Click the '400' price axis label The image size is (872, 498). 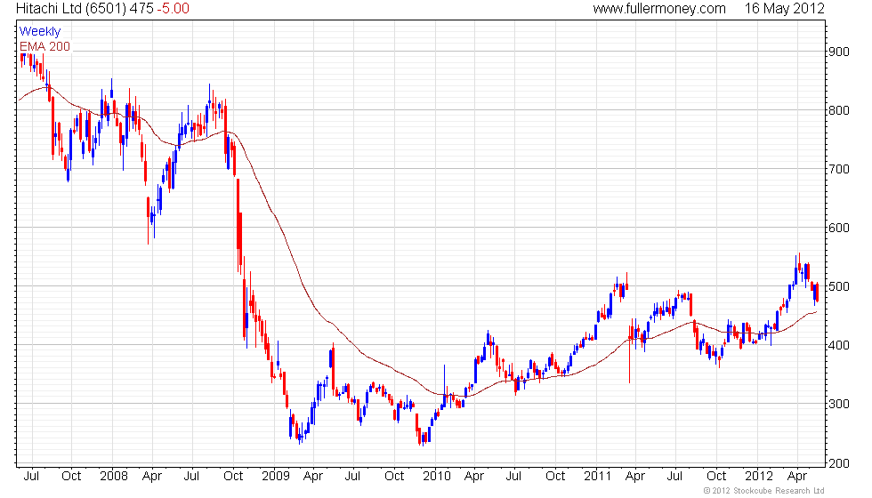click(838, 345)
